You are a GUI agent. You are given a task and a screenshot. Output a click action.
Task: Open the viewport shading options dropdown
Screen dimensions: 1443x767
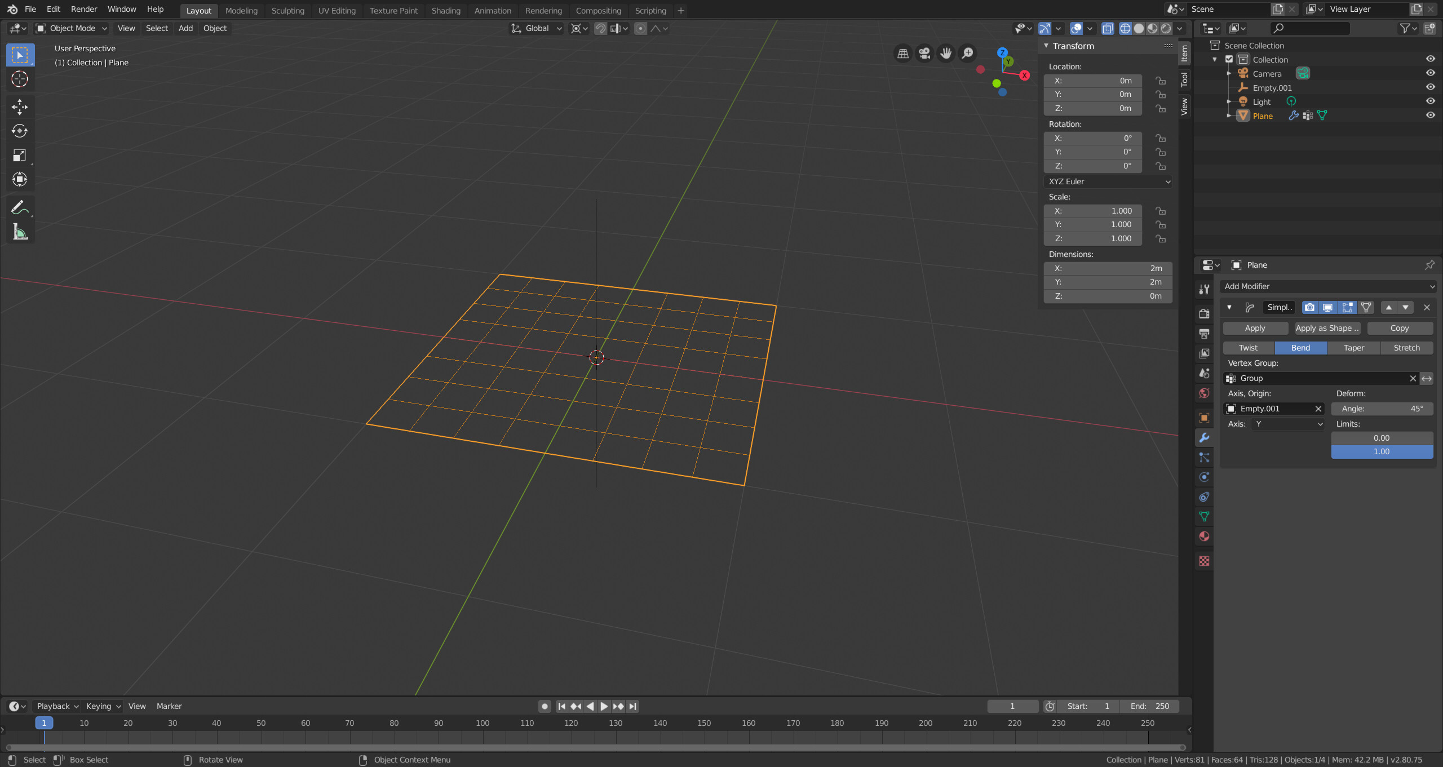click(1180, 28)
